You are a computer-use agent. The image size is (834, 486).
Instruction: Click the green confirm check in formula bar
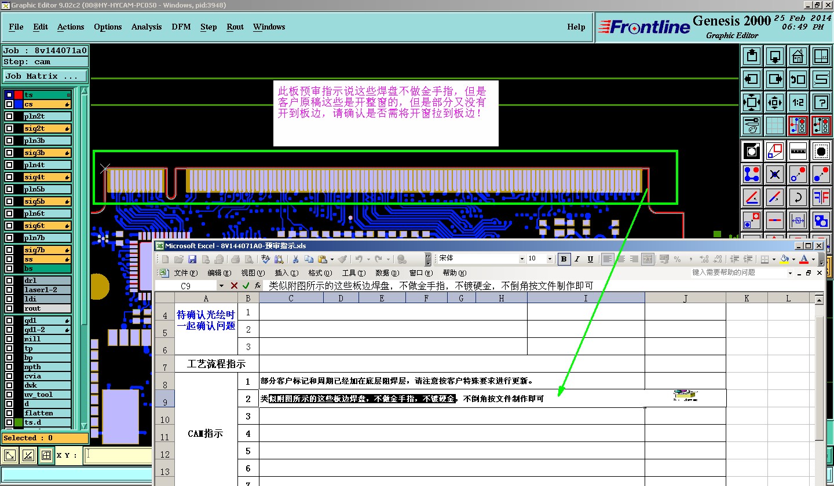(x=246, y=285)
